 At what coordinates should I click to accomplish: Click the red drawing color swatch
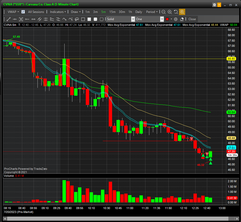pos(167,19)
